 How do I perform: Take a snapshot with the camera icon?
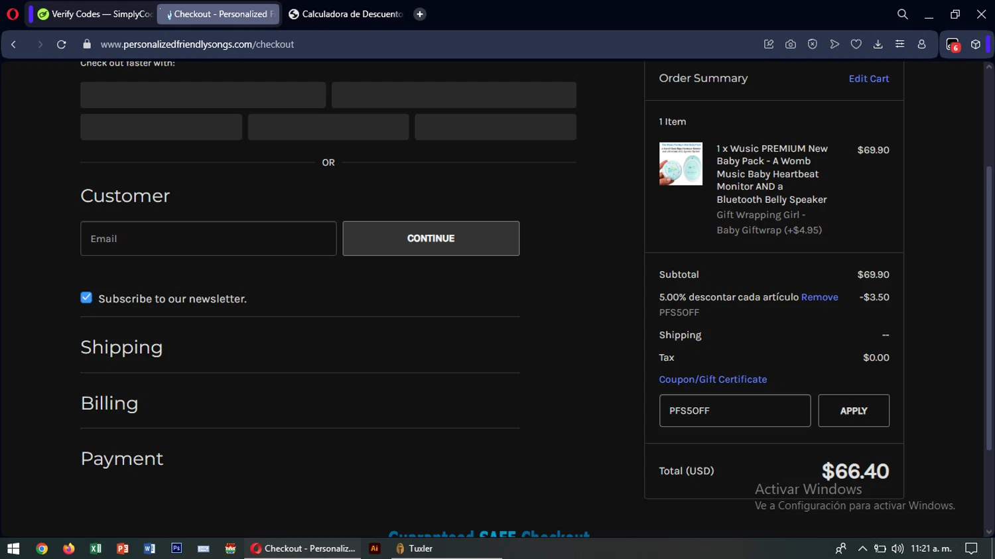tap(791, 44)
